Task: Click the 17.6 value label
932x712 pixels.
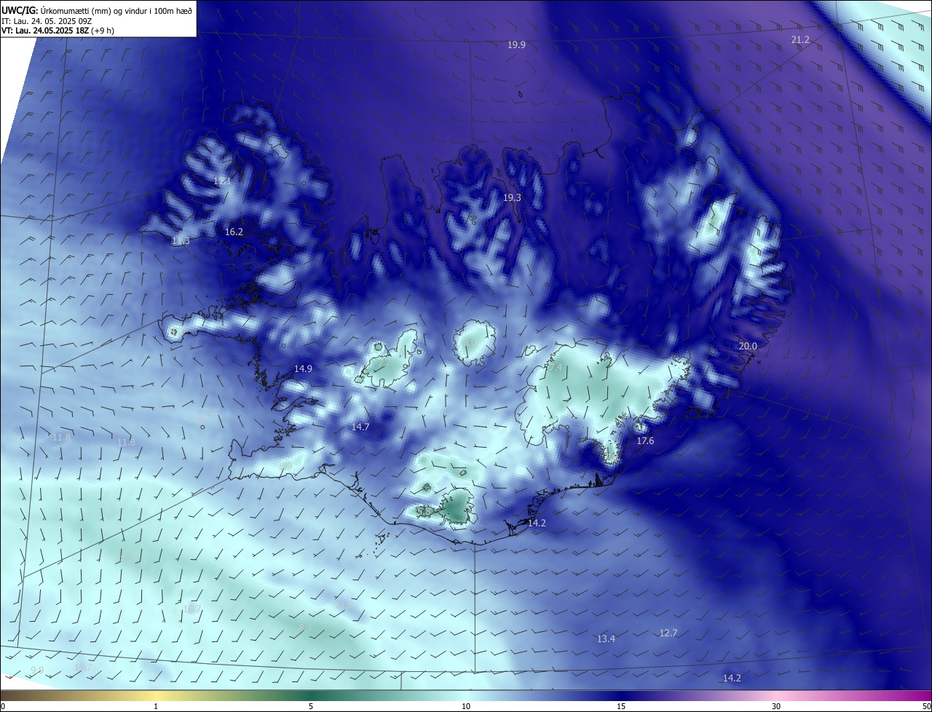Action: (x=645, y=441)
